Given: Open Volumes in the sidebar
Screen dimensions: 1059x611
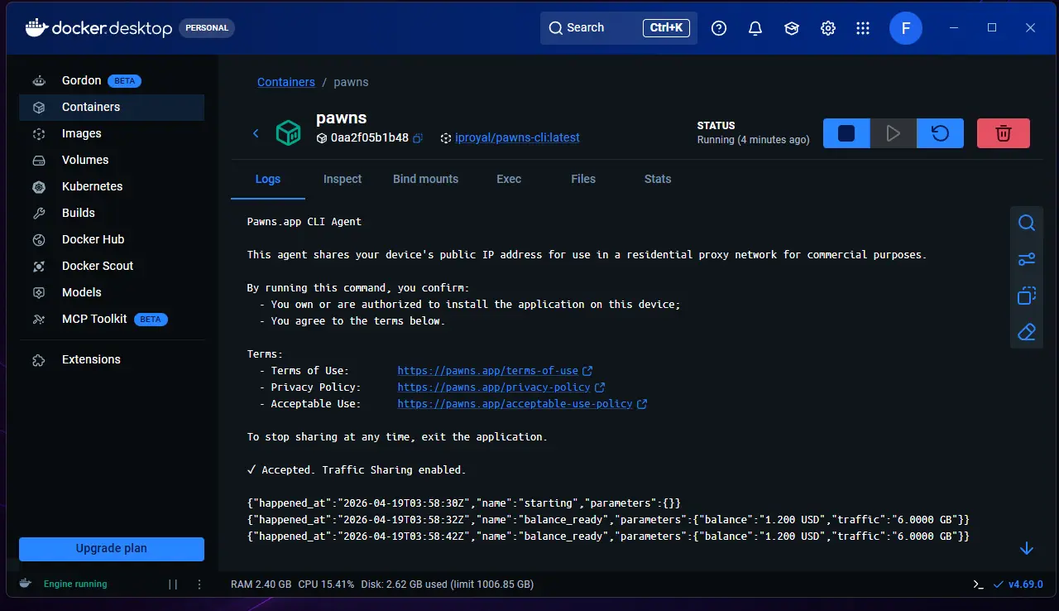Looking at the screenshot, I should pyautogui.click(x=112, y=160).
